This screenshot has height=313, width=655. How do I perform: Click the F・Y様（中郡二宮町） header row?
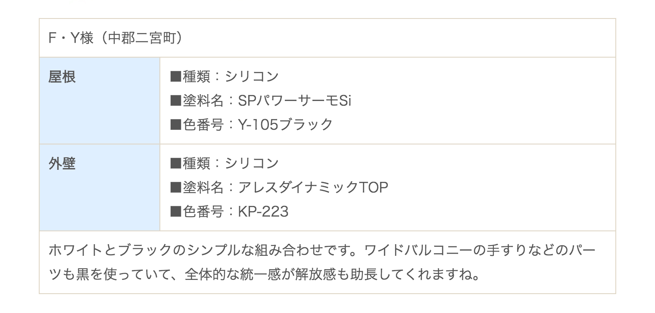point(327,38)
